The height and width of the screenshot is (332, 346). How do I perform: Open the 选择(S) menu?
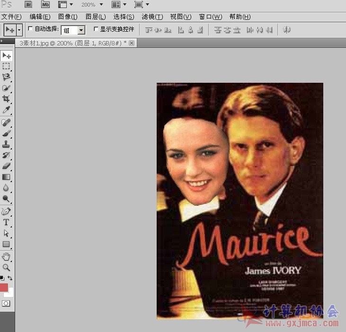pyautogui.click(x=124, y=17)
